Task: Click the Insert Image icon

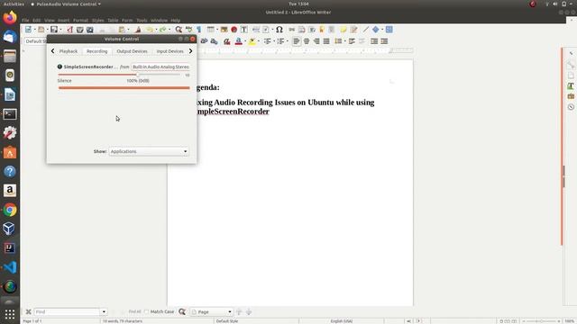Action: [x=224, y=30]
